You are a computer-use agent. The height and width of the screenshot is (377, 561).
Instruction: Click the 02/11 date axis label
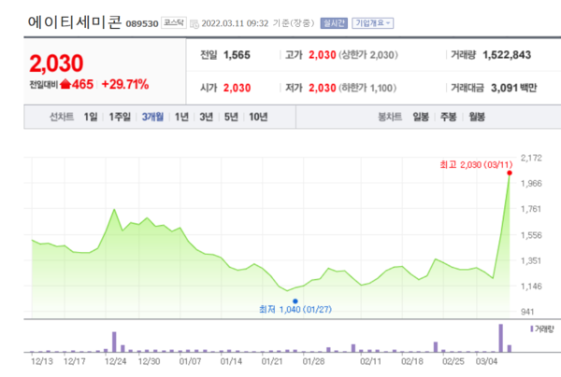click(x=370, y=361)
